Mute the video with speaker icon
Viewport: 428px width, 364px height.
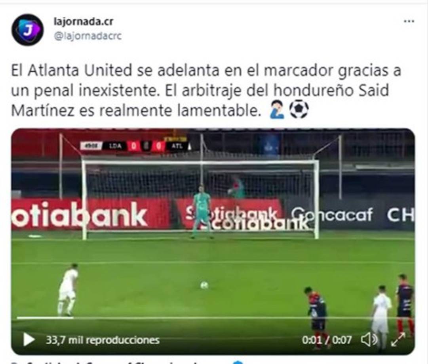tap(369, 340)
